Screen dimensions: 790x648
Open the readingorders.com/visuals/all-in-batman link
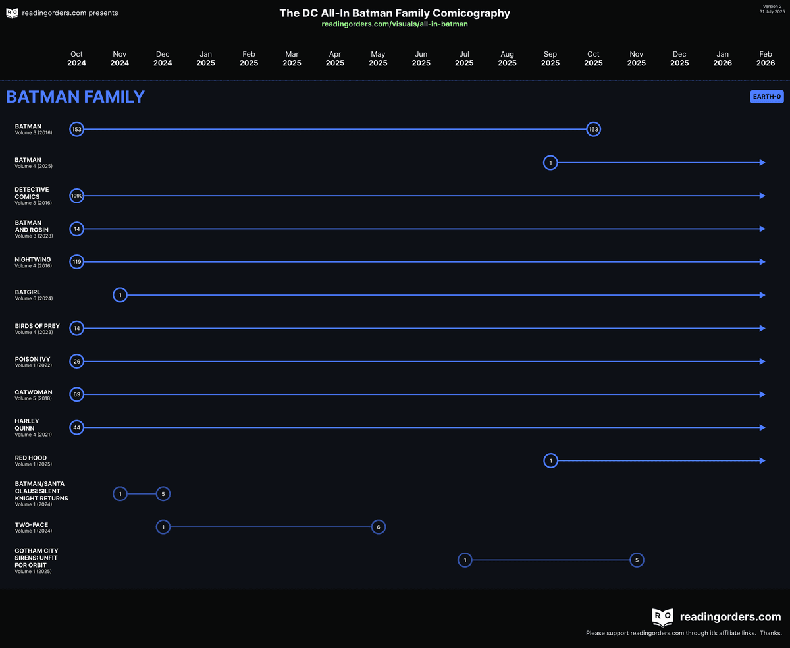click(395, 24)
